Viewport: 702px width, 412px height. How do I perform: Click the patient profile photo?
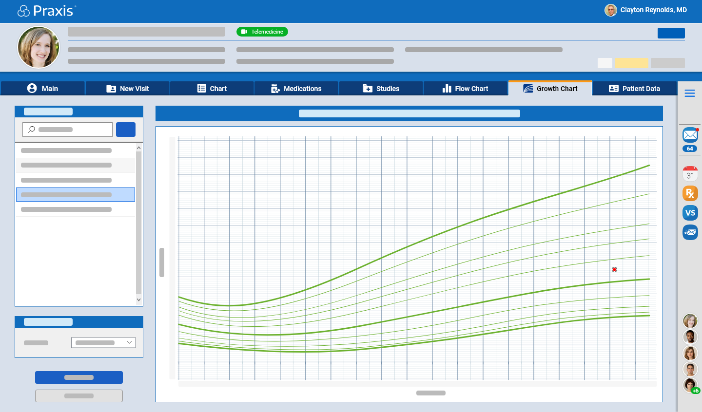coord(39,47)
